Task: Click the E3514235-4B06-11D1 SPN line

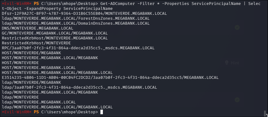Action: (x=110, y=78)
